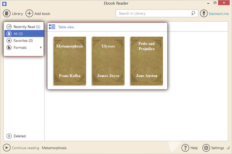
Task: Click the window resize grip in the corner
Action: [x=229, y=148]
